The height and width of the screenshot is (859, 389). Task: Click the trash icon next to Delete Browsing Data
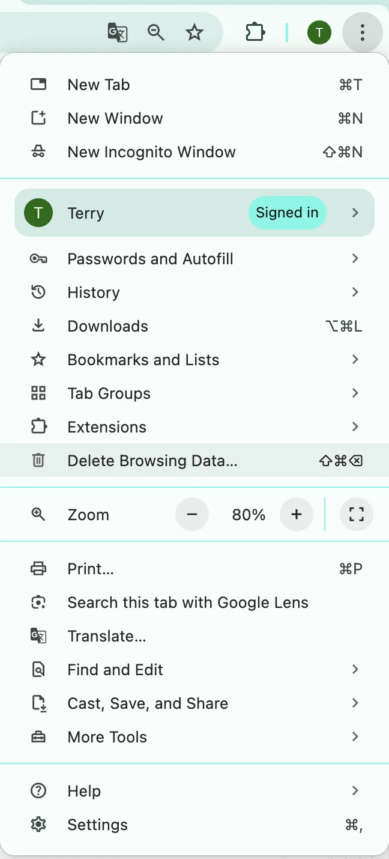pyautogui.click(x=38, y=461)
